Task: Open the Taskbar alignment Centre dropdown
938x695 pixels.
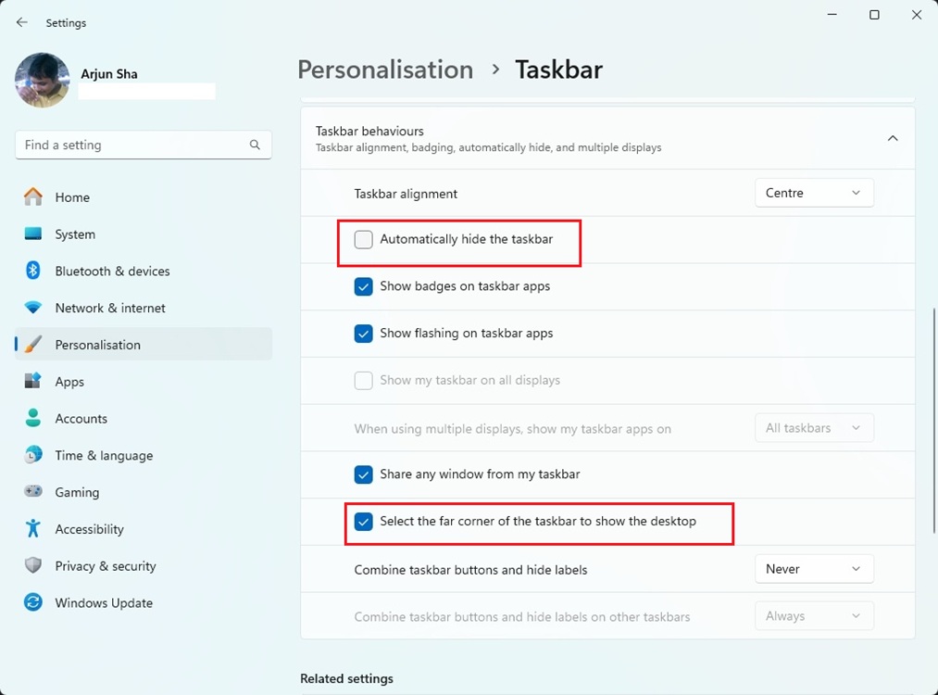Action: 814,193
